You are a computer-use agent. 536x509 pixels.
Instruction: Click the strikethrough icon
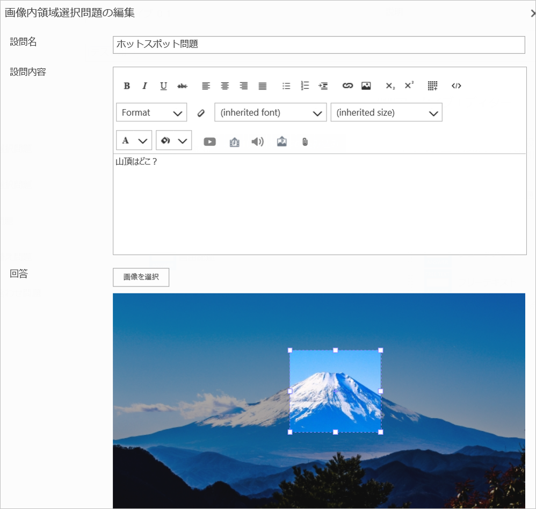click(183, 86)
